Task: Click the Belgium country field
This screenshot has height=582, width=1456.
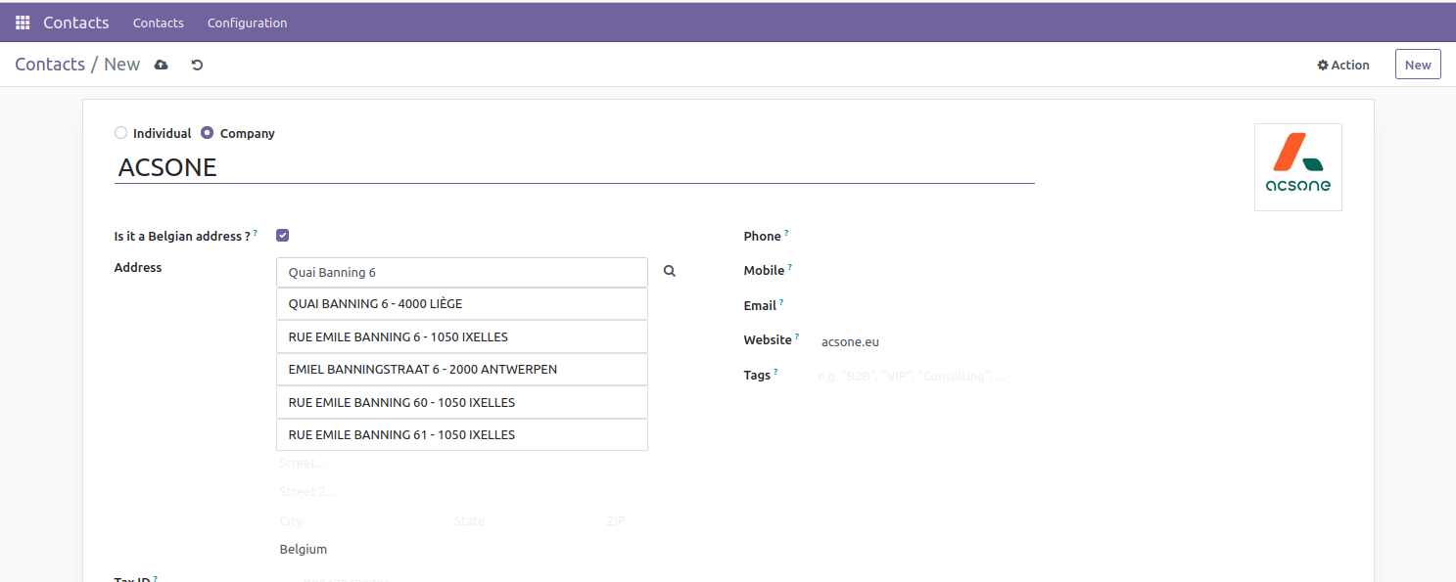Action: pyautogui.click(x=462, y=550)
